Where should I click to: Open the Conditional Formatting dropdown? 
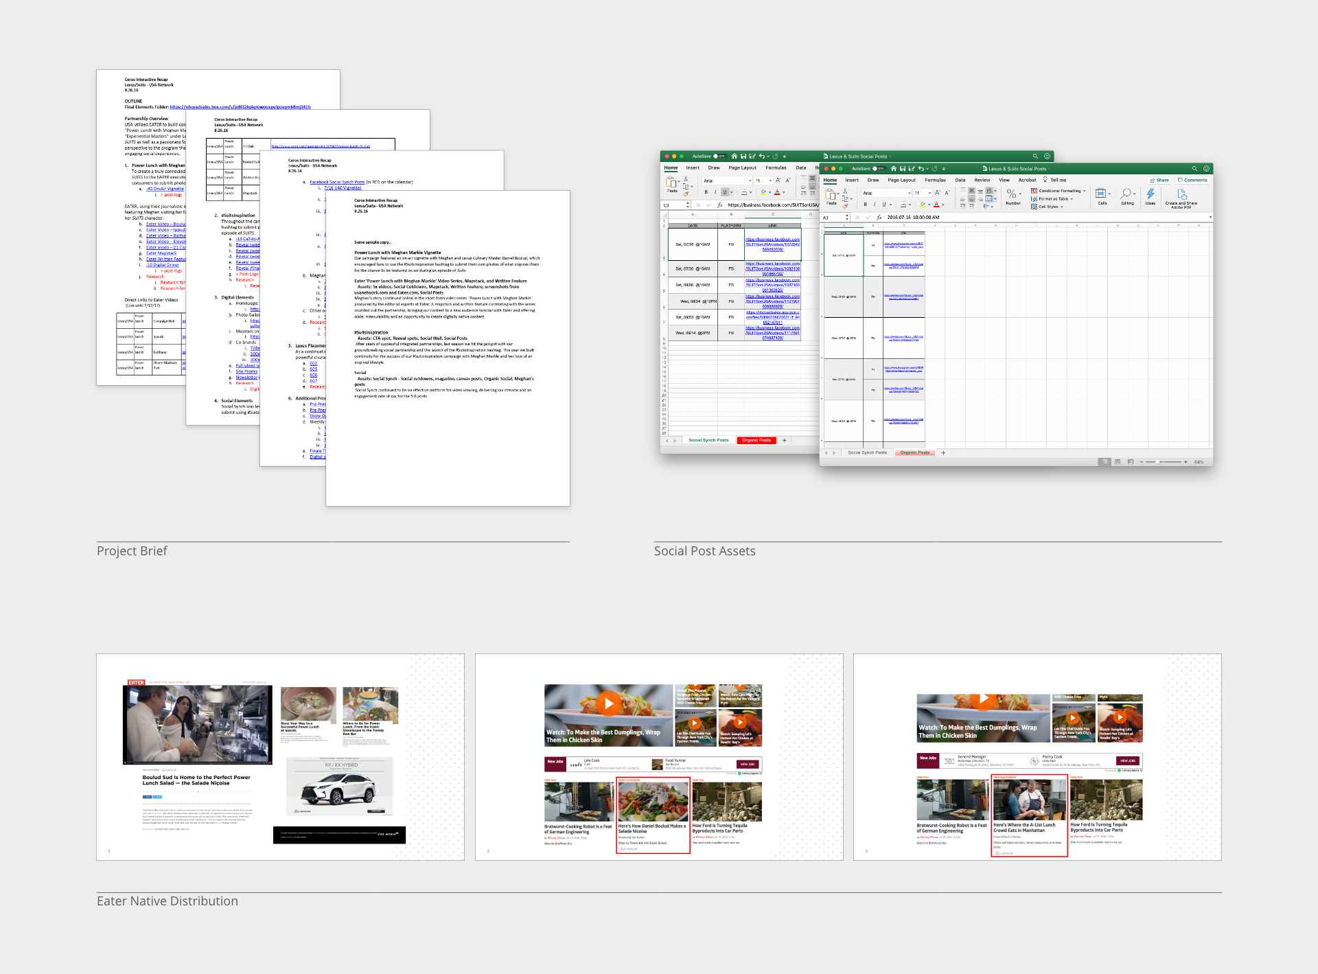click(1059, 191)
